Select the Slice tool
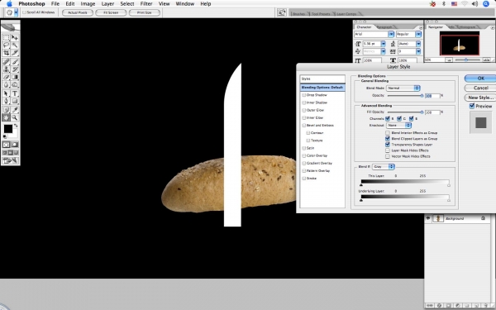Image resolution: width=496 pixels, height=310 pixels. [x=15, y=53]
